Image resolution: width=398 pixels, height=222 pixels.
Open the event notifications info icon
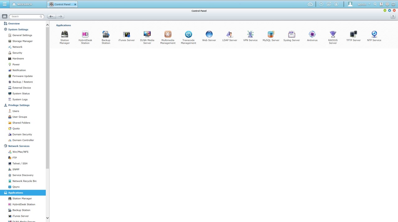(x=336, y=4)
